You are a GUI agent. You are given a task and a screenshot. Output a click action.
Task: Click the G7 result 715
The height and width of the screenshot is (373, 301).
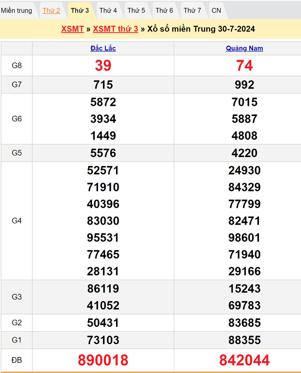click(103, 85)
